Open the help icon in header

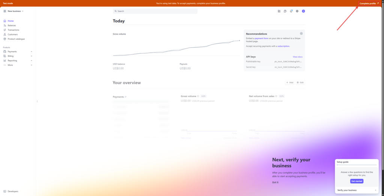[x=285, y=11]
